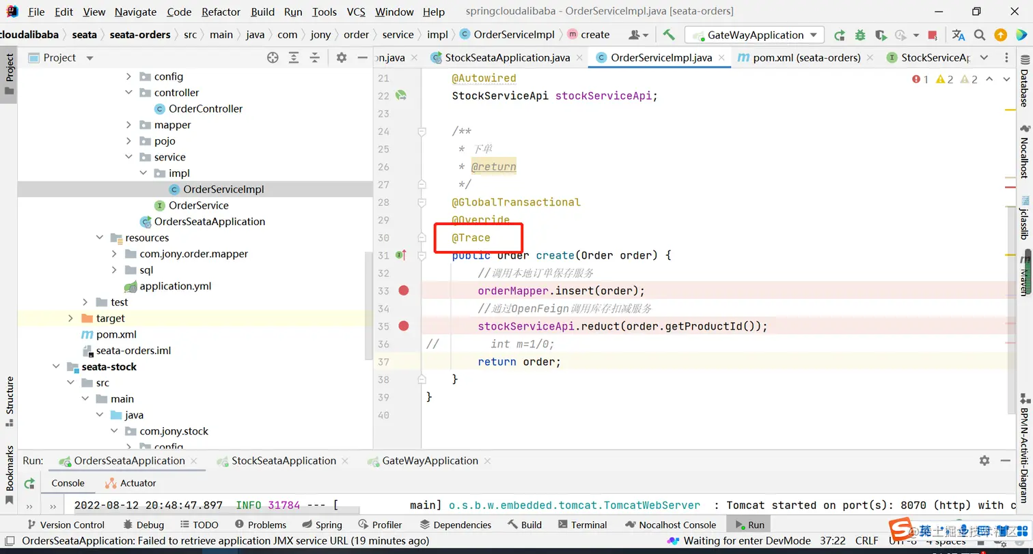Hide the Project panel with the minus icon

pyautogui.click(x=362, y=58)
